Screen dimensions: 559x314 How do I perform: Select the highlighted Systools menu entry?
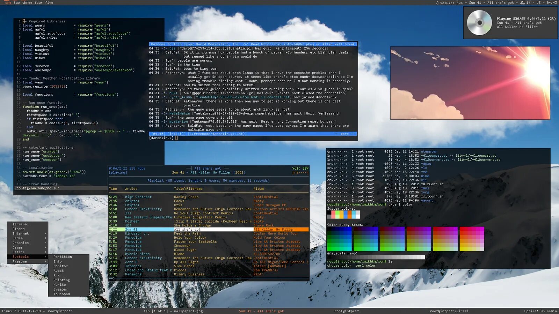tap(28, 257)
